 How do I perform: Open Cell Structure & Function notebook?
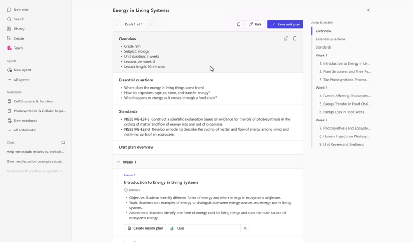tap(30, 101)
